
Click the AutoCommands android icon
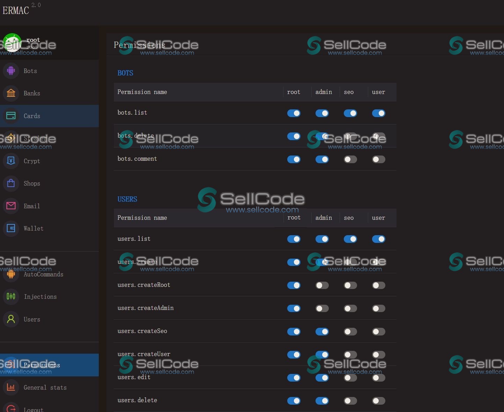coord(11,274)
